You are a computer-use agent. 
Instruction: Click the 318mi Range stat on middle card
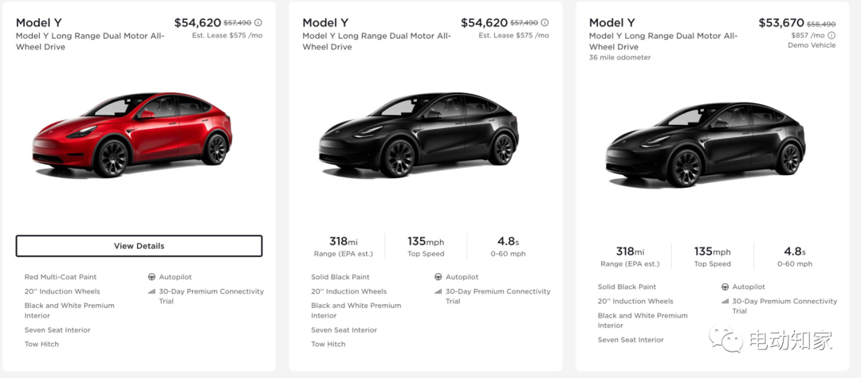[x=343, y=247]
